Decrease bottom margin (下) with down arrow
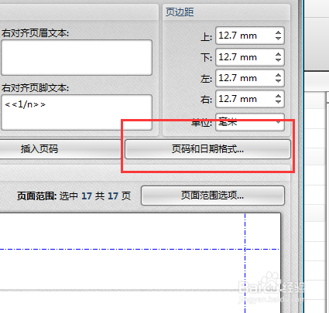This screenshot has height=313, width=329. [278, 60]
